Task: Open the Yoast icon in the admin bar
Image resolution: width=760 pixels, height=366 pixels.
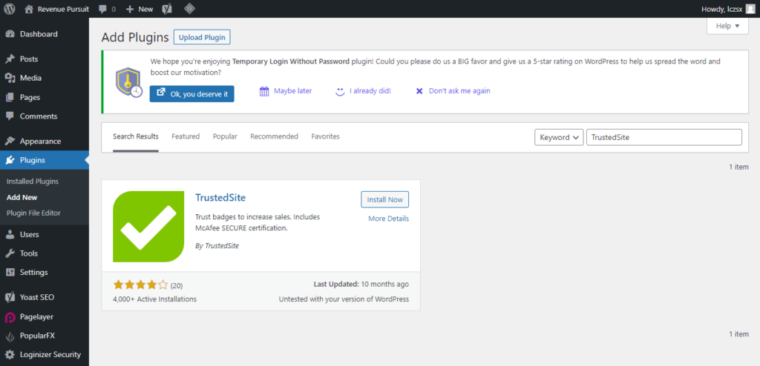Action: [x=167, y=9]
